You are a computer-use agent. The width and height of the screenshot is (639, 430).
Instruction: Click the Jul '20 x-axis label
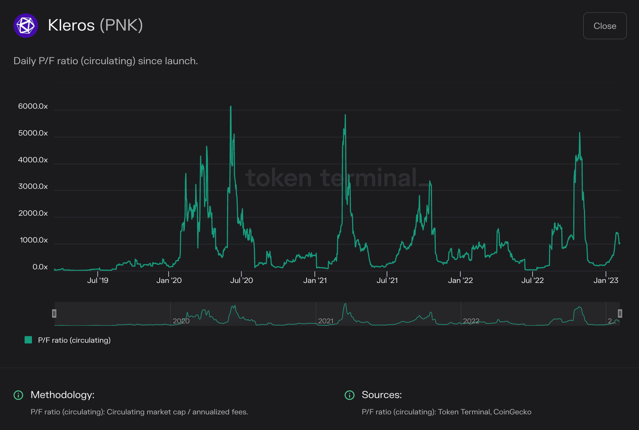tap(242, 281)
